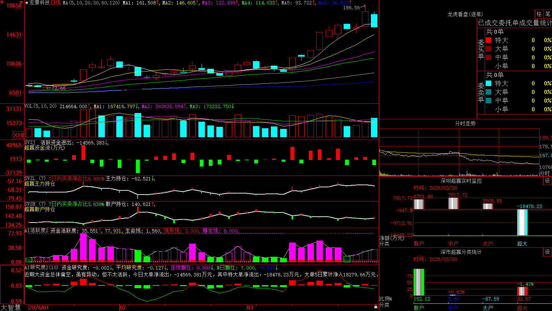Screen dimensions: 552x311
Task: Click the dark red 大单 buy-order swatch
Action: [489, 49]
